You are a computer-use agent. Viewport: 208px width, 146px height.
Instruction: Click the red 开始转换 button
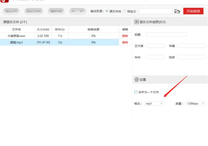pyautogui.click(x=193, y=11)
